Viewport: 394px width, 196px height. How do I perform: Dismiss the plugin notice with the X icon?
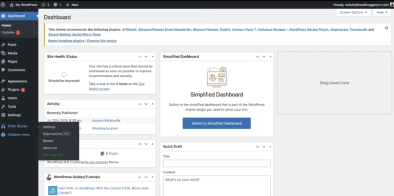386,28
